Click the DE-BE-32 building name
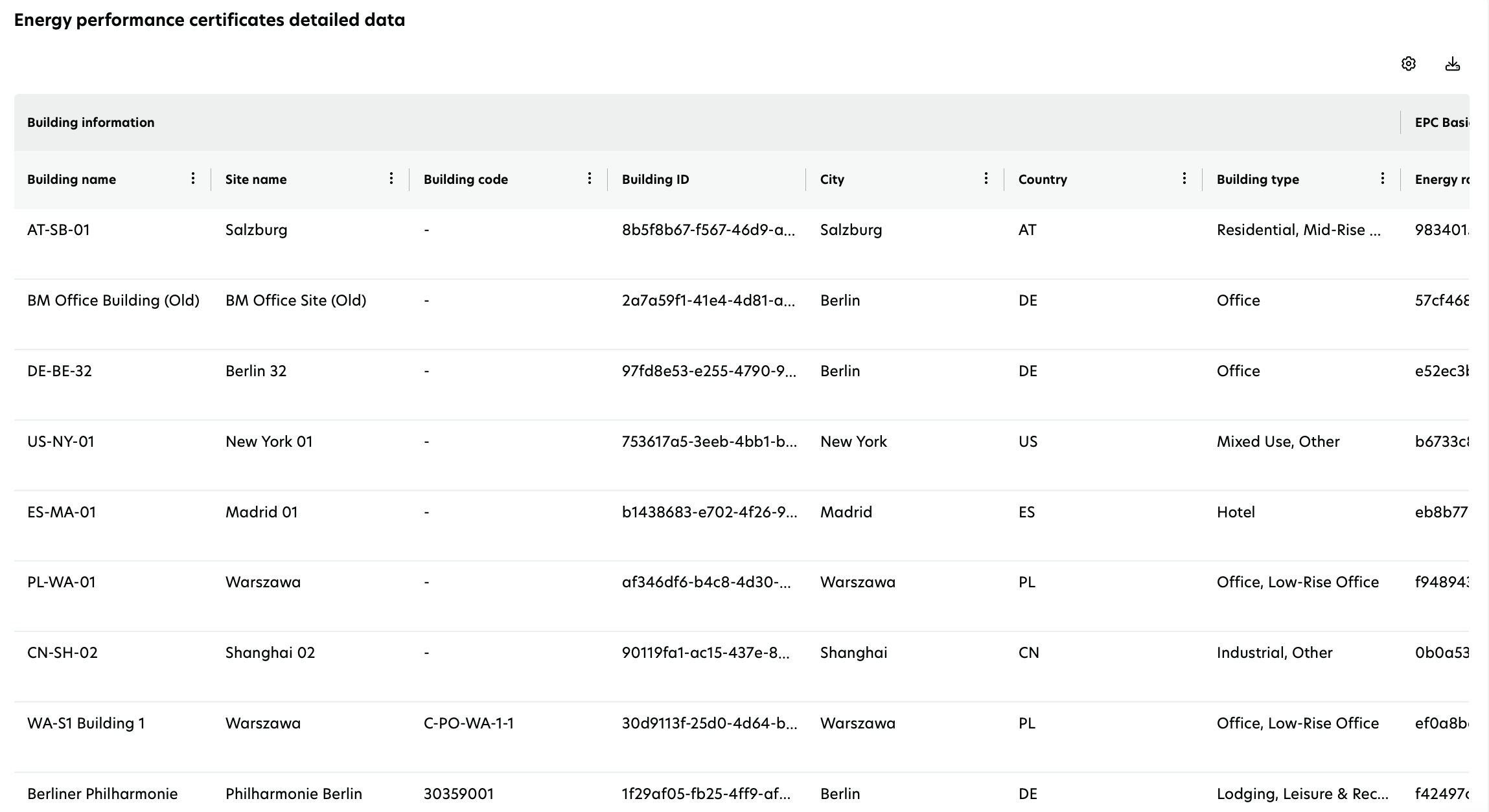Screen dimensions: 1489x812 point(60,371)
